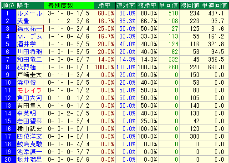Open jockey M.デム link
This screenshot has height=163, width=229.
30,37
